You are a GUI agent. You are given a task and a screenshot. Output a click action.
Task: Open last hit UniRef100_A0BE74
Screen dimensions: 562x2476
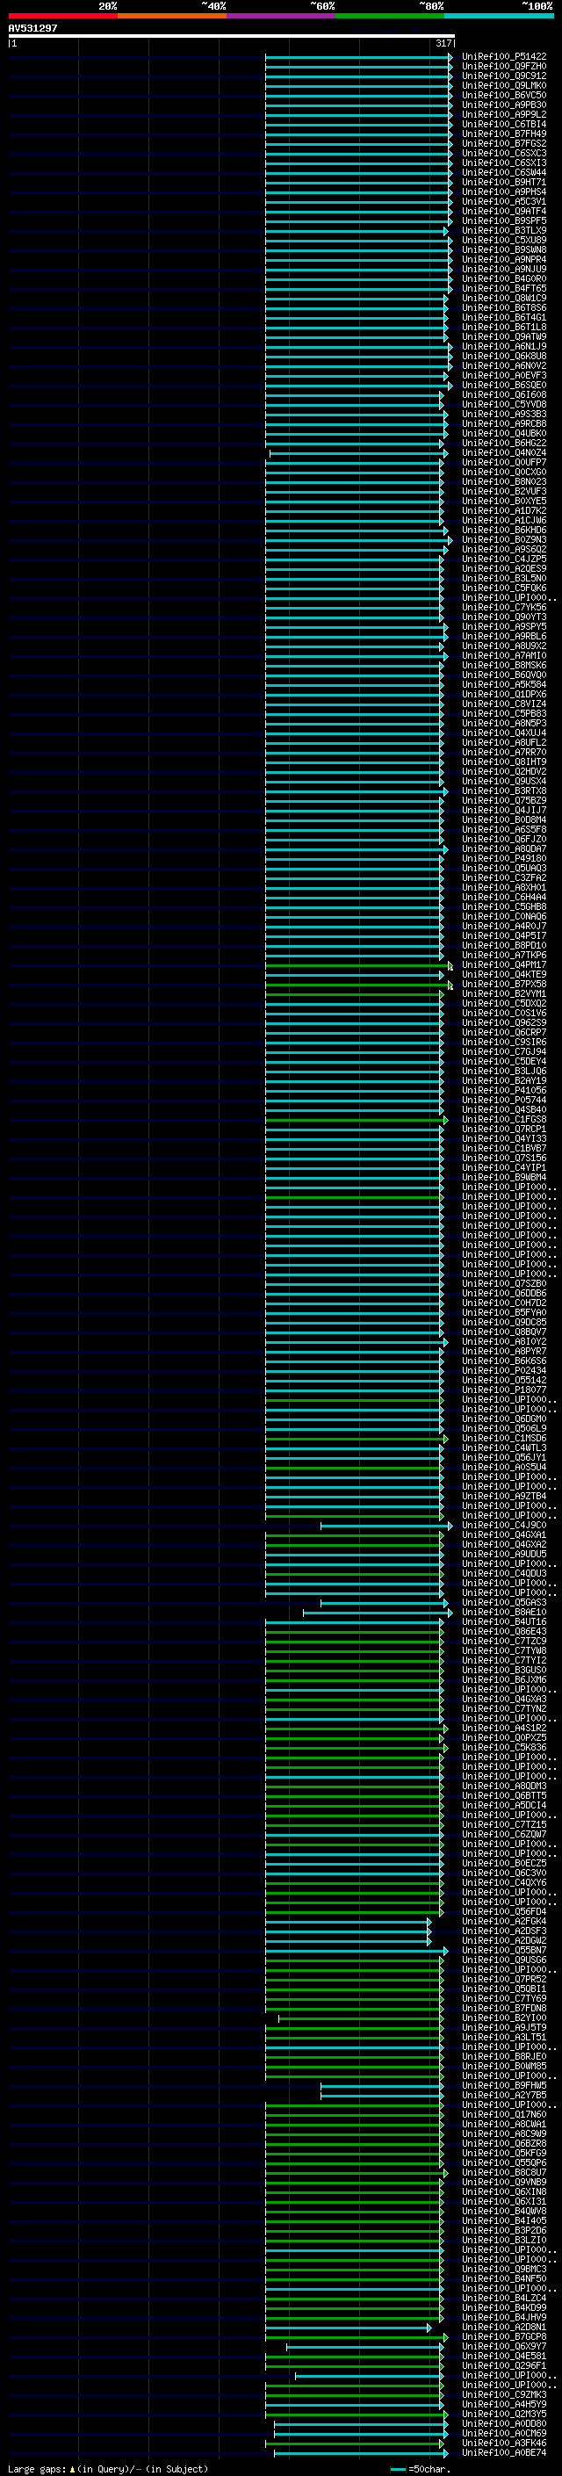coord(504,2452)
